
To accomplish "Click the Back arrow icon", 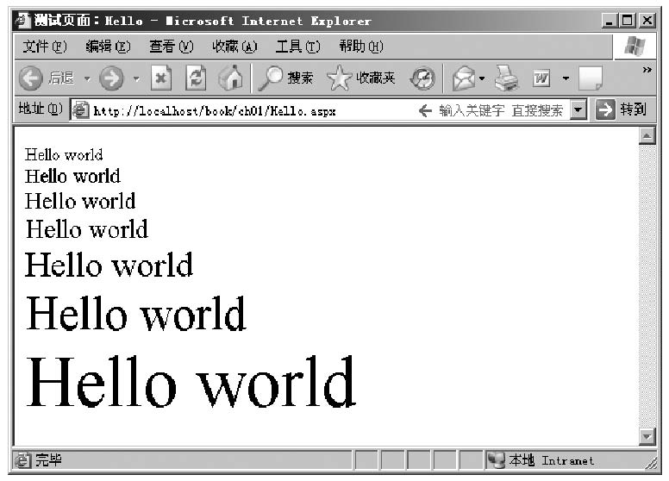I will coord(31,78).
